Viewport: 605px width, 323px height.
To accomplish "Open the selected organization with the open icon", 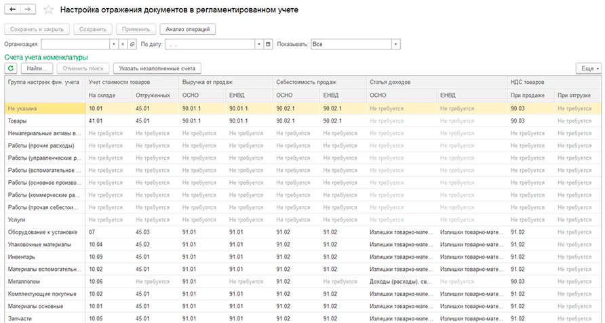I will click(132, 44).
